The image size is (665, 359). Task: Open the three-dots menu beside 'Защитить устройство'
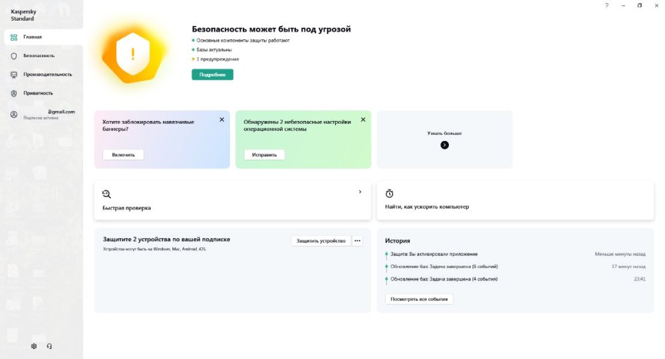358,241
